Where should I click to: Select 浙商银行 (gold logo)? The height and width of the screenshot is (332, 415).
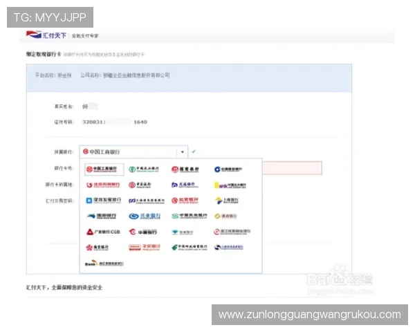(x=225, y=216)
